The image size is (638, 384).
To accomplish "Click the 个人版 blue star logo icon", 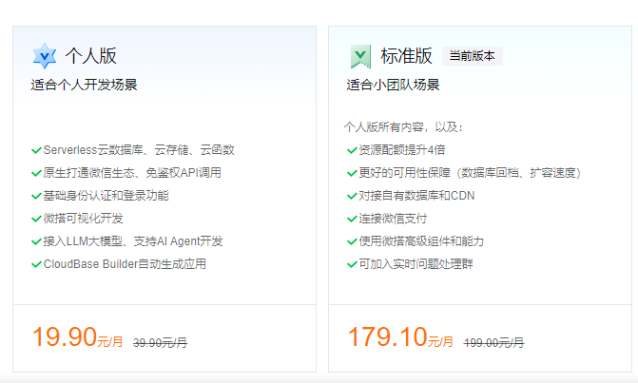I will 45,56.
